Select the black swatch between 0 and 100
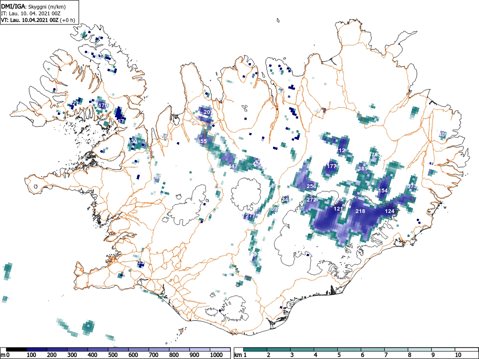The height and width of the screenshot is (359, 479). tap(16, 349)
